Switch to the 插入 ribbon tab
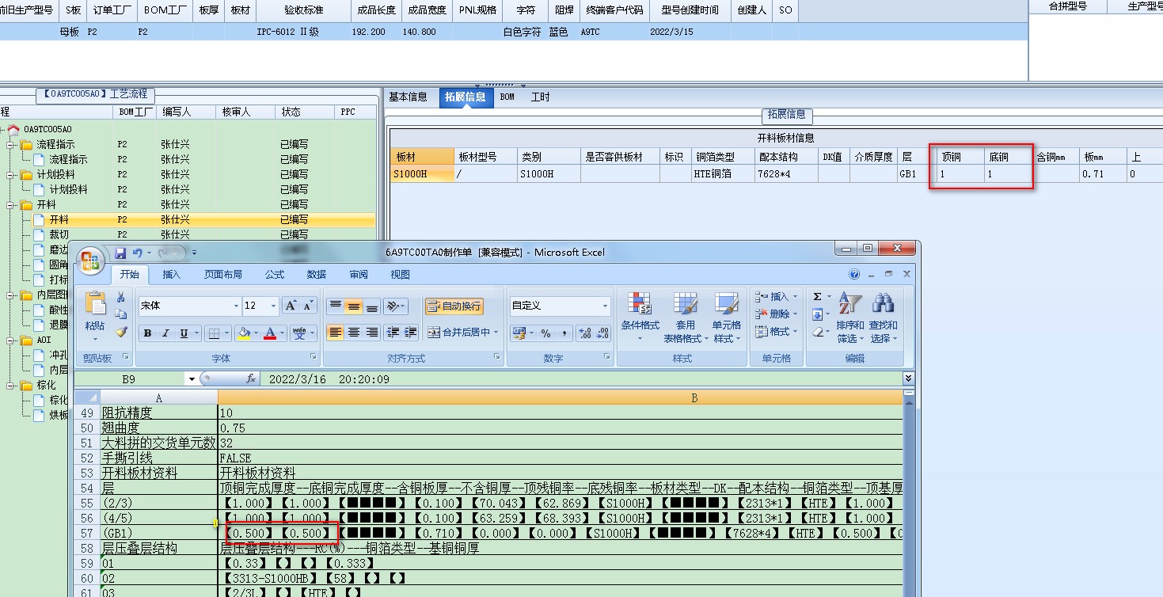This screenshot has width=1163, height=597. 172,275
